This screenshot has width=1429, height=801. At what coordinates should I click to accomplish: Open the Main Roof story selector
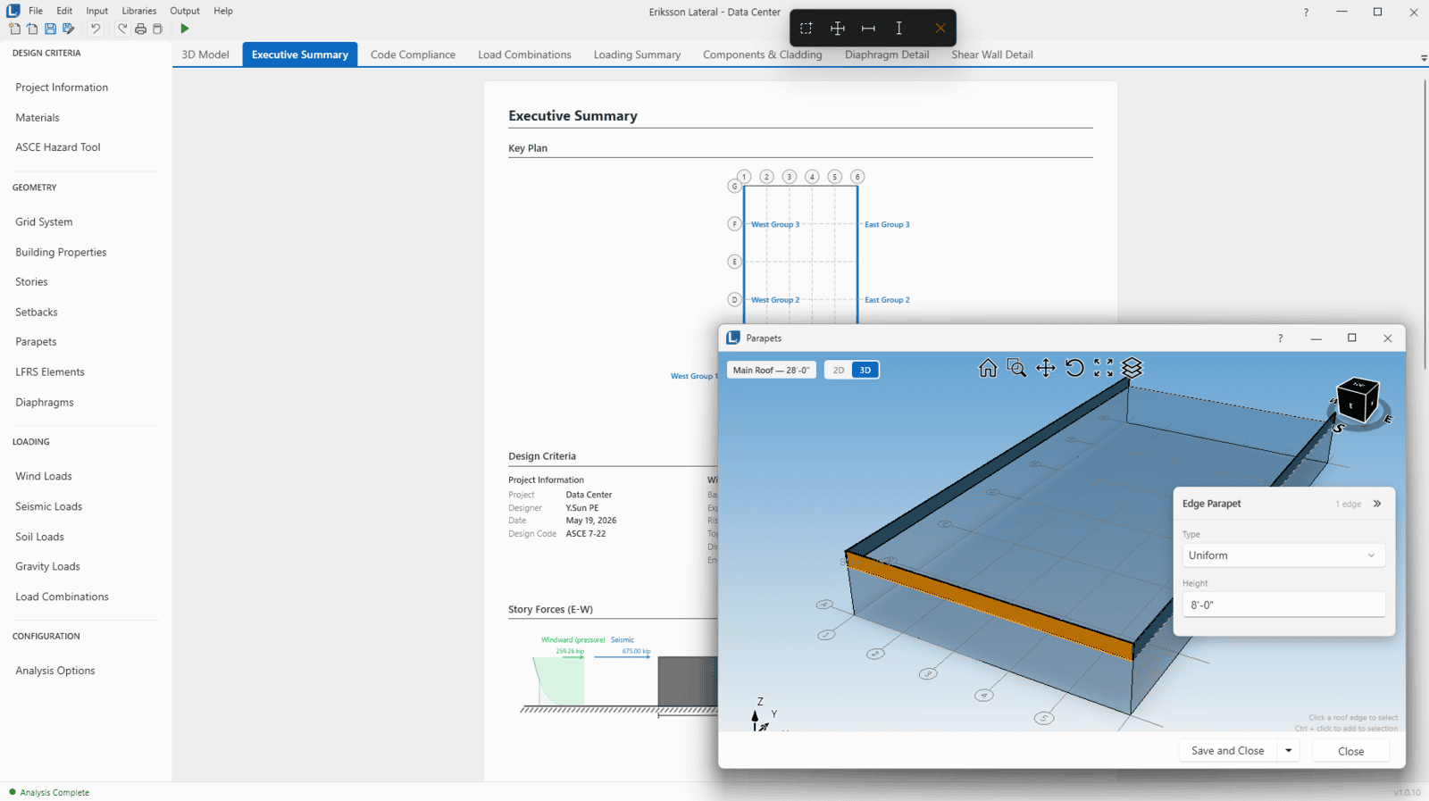pyautogui.click(x=772, y=370)
